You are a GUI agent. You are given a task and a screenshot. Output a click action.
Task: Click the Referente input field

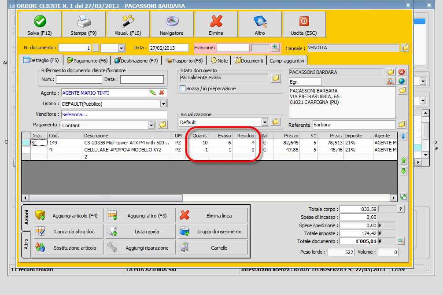(354, 125)
